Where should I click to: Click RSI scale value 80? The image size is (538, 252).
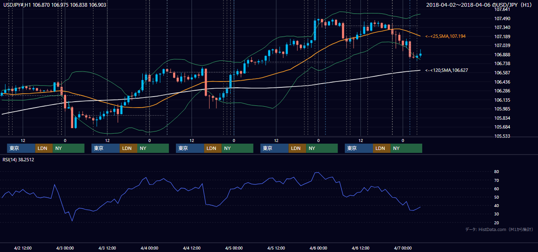click(496, 172)
